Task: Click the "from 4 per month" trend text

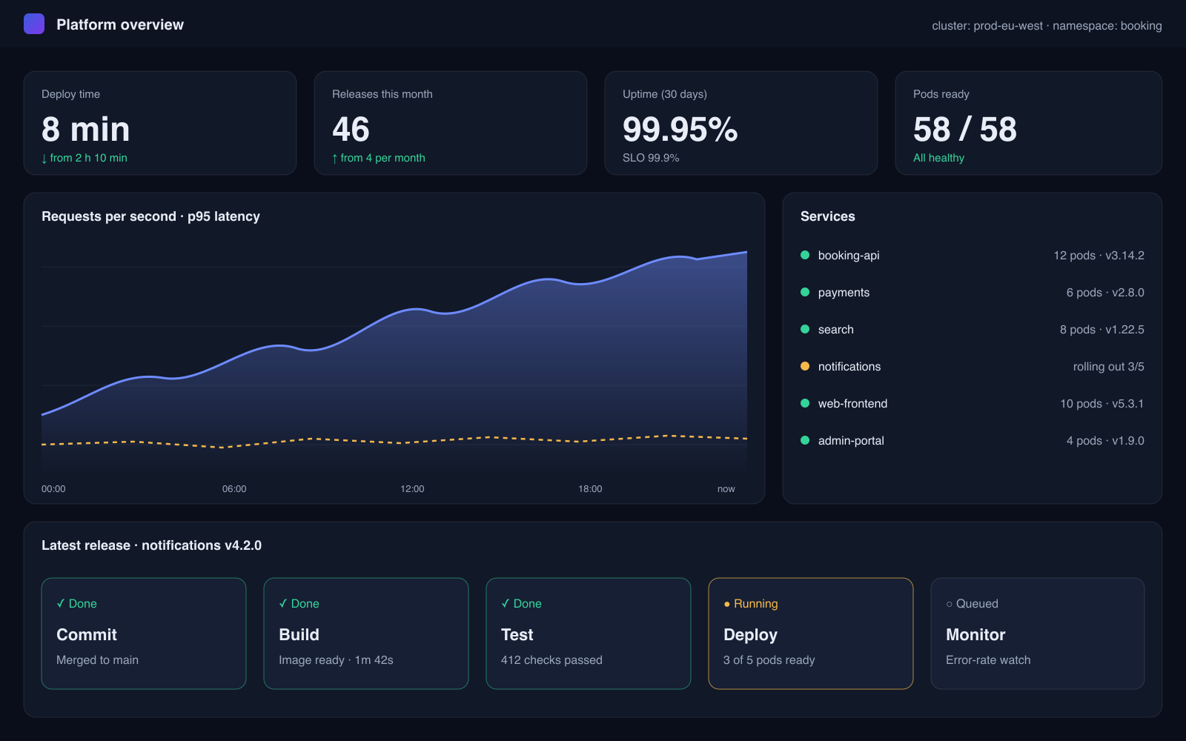Action: [379, 158]
